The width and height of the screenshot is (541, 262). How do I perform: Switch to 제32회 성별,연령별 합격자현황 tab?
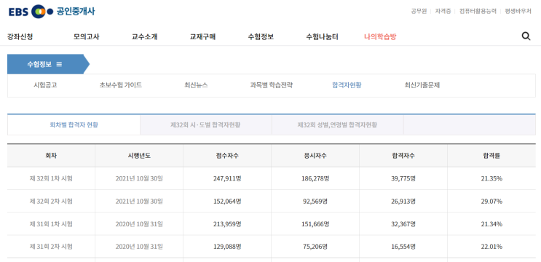[337, 124]
